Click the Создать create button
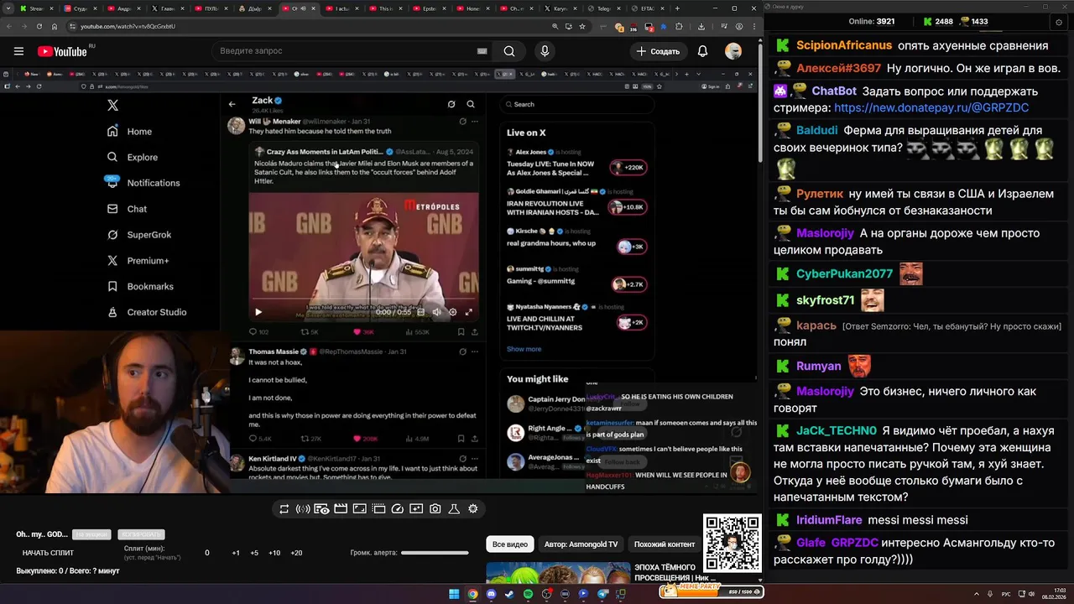1074x604 pixels. point(659,51)
